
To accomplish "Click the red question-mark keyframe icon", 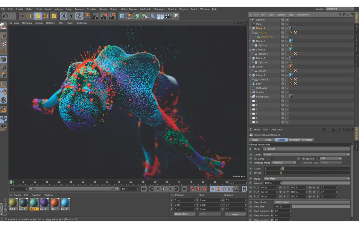I will (x=204, y=189).
